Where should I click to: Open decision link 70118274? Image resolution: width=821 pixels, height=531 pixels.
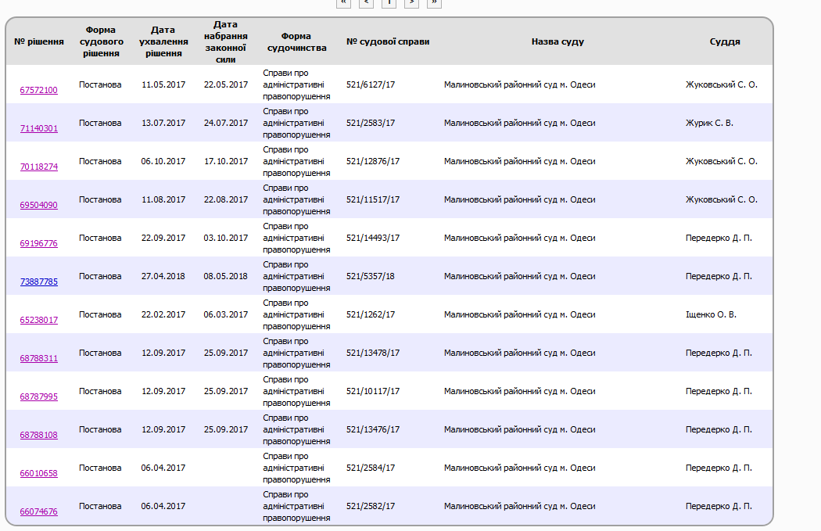(x=38, y=167)
